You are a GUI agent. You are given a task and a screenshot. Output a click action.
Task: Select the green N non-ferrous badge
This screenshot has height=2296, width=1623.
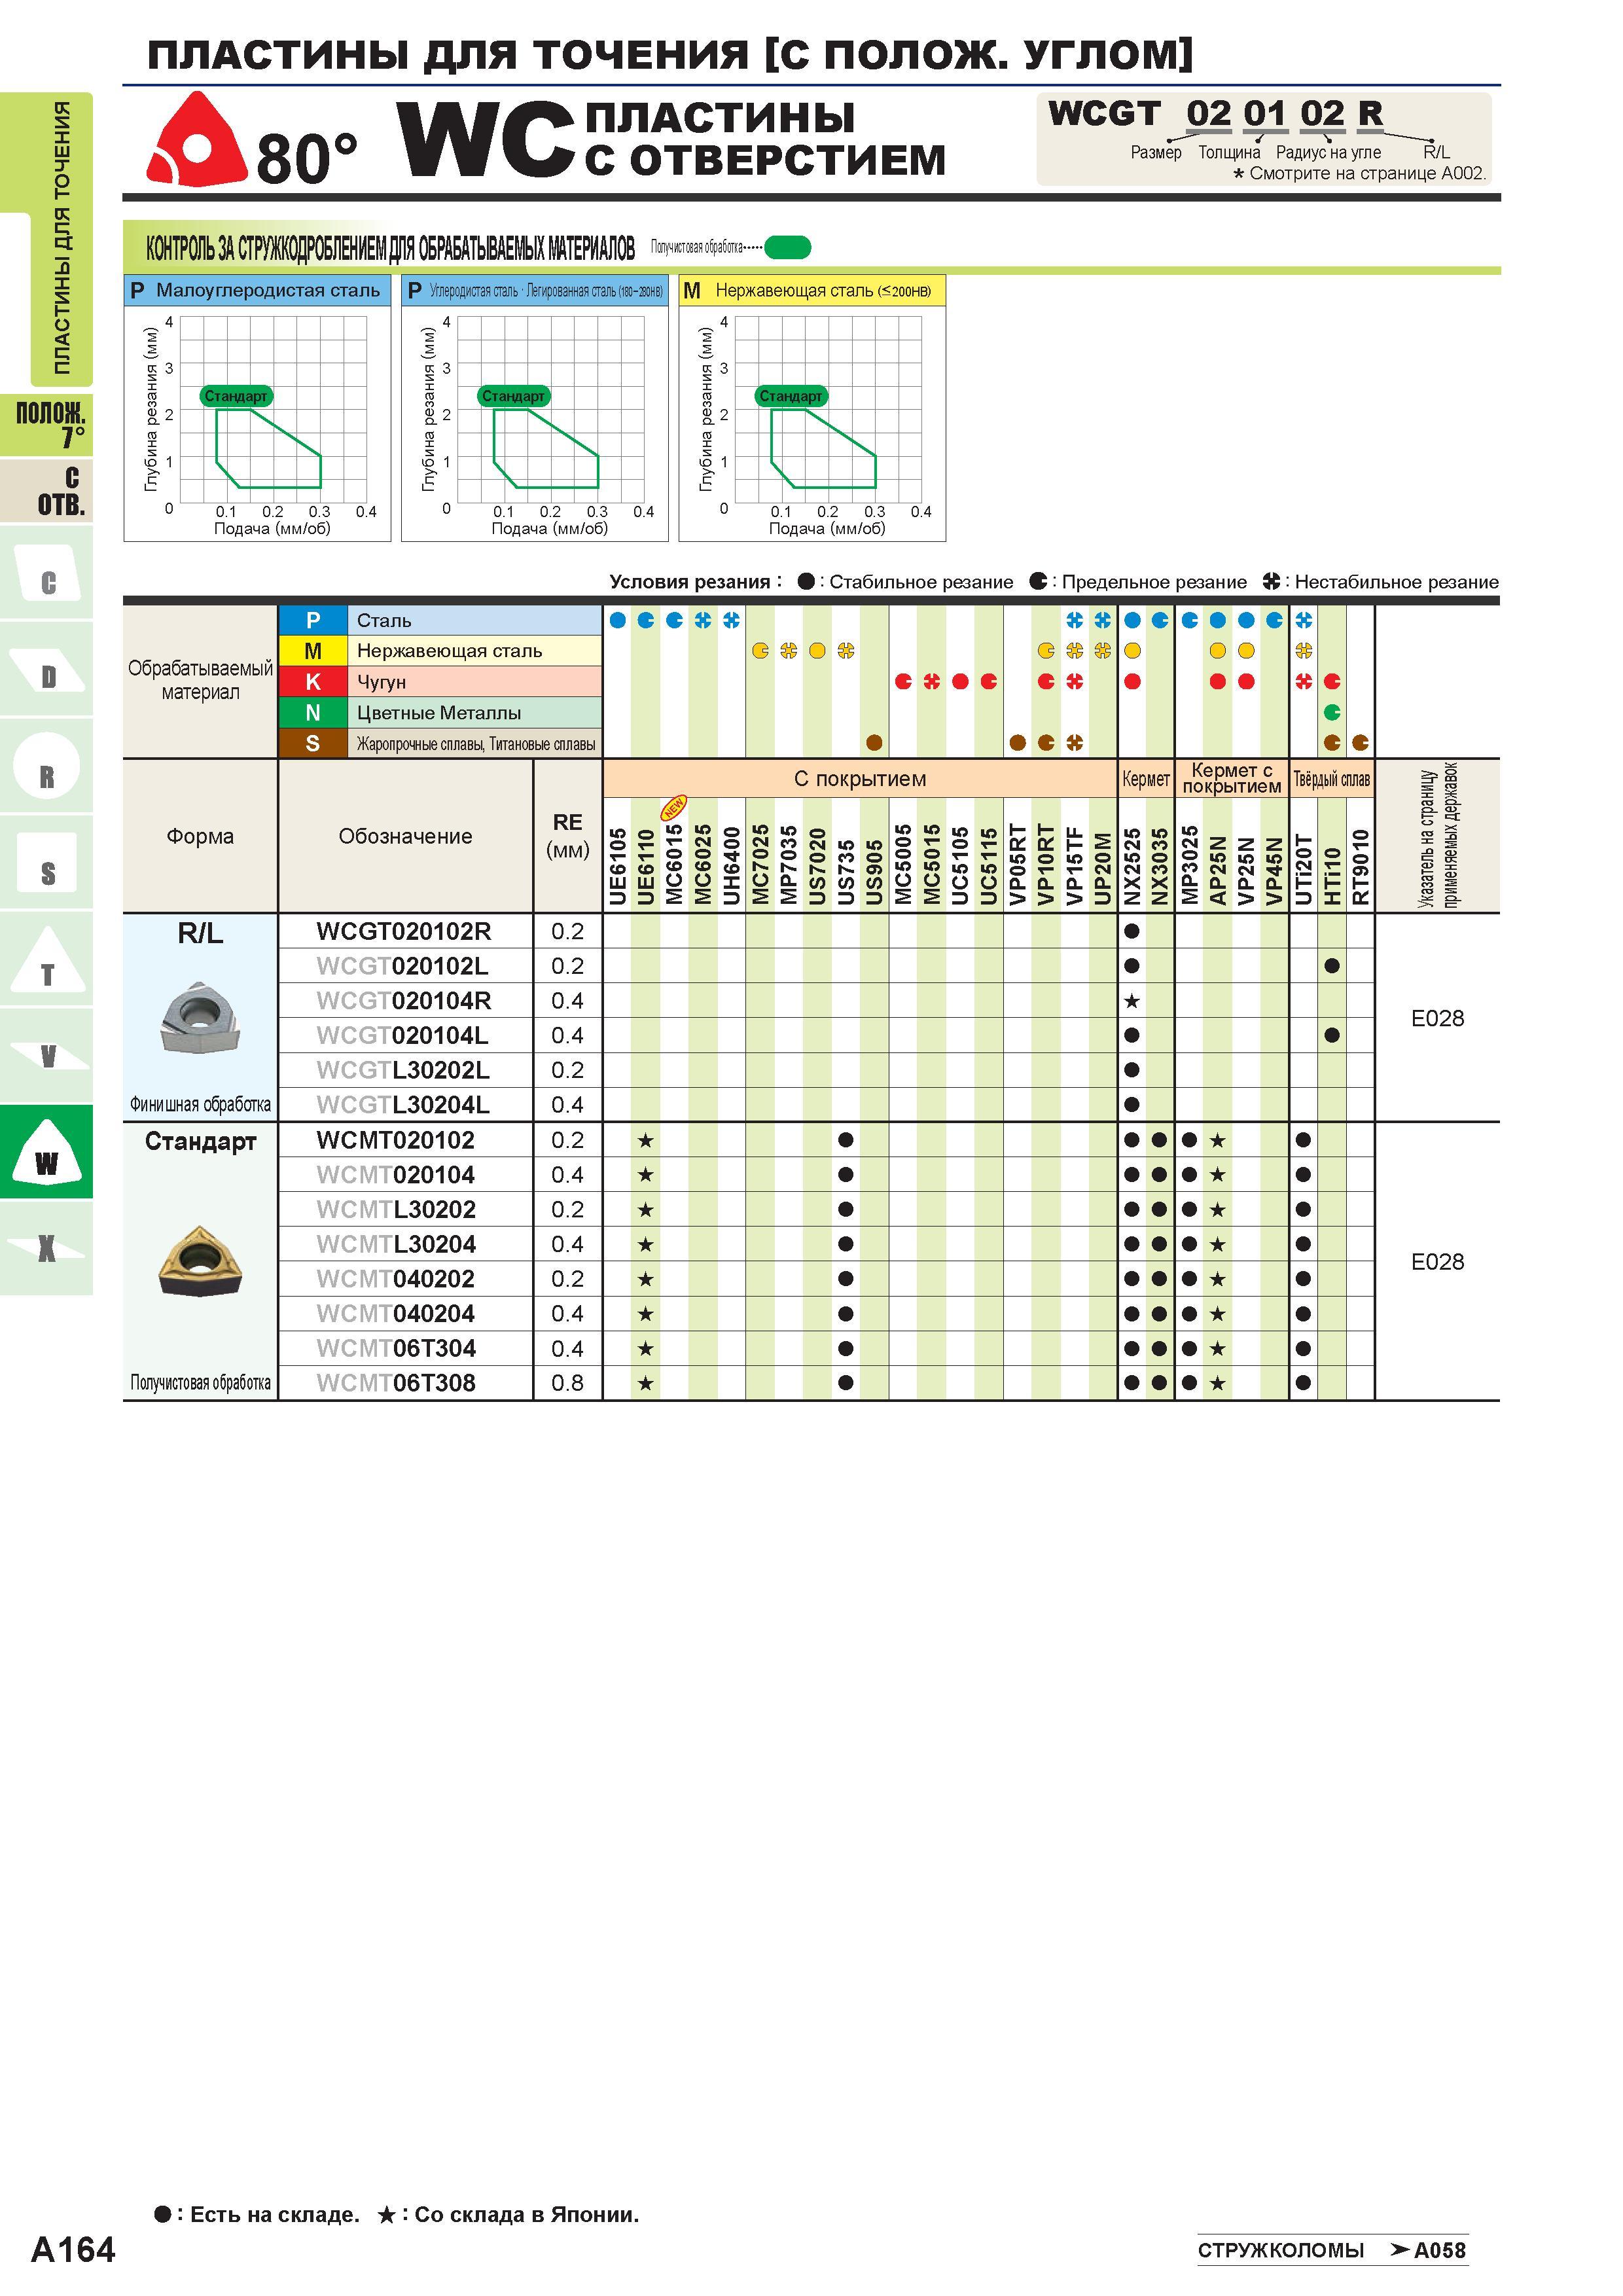pyautogui.click(x=313, y=713)
